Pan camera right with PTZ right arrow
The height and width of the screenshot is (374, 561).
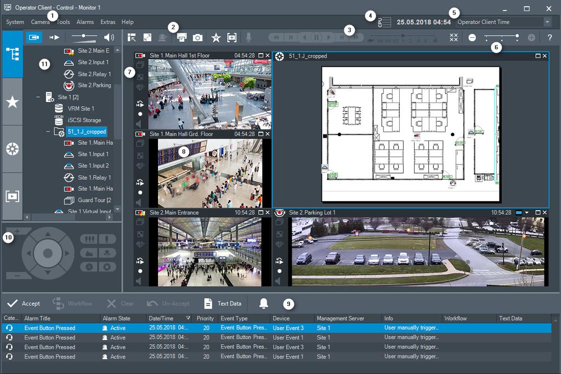click(66, 253)
